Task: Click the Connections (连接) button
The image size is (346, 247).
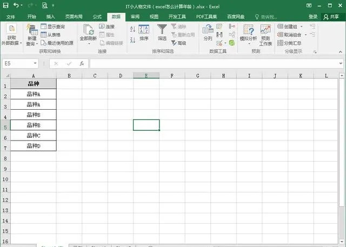Action: pos(107,26)
